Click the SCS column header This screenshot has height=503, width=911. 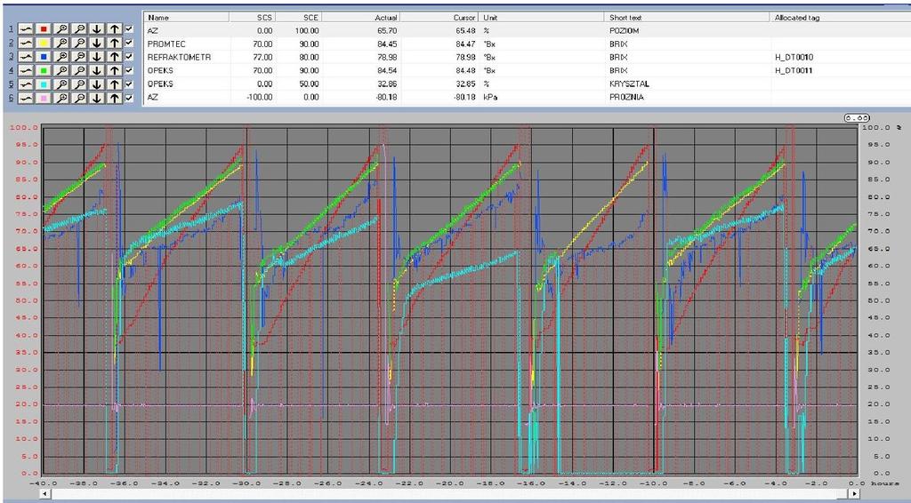(252, 18)
